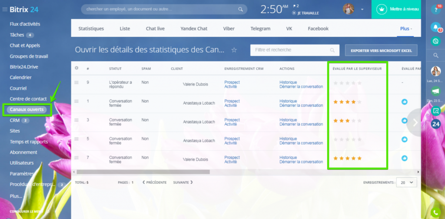Viewport: 445px width, 219px height.
Task: Change supervisor star rating in row 3
Action: pyautogui.click(x=347, y=120)
